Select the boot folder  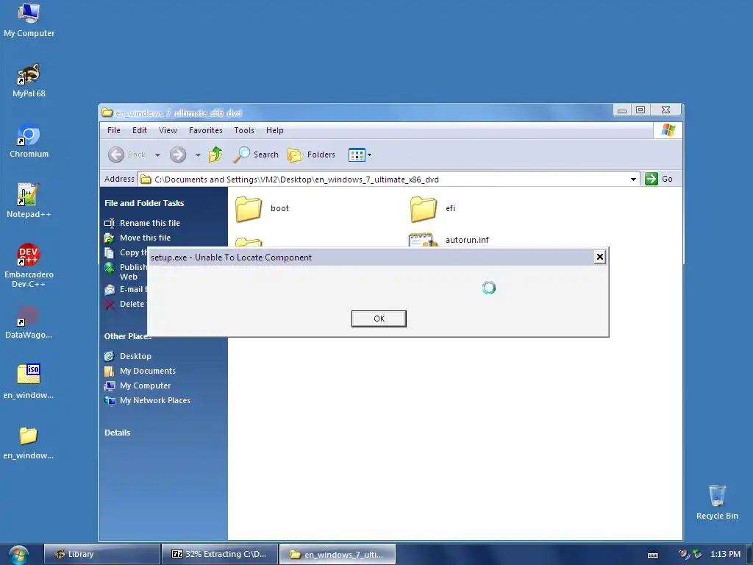tap(263, 208)
